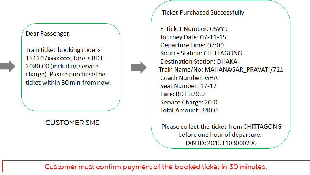Click the Service Charge 20.0 line
The width and height of the screenshot is (310, 175).
tap(189, 102)
